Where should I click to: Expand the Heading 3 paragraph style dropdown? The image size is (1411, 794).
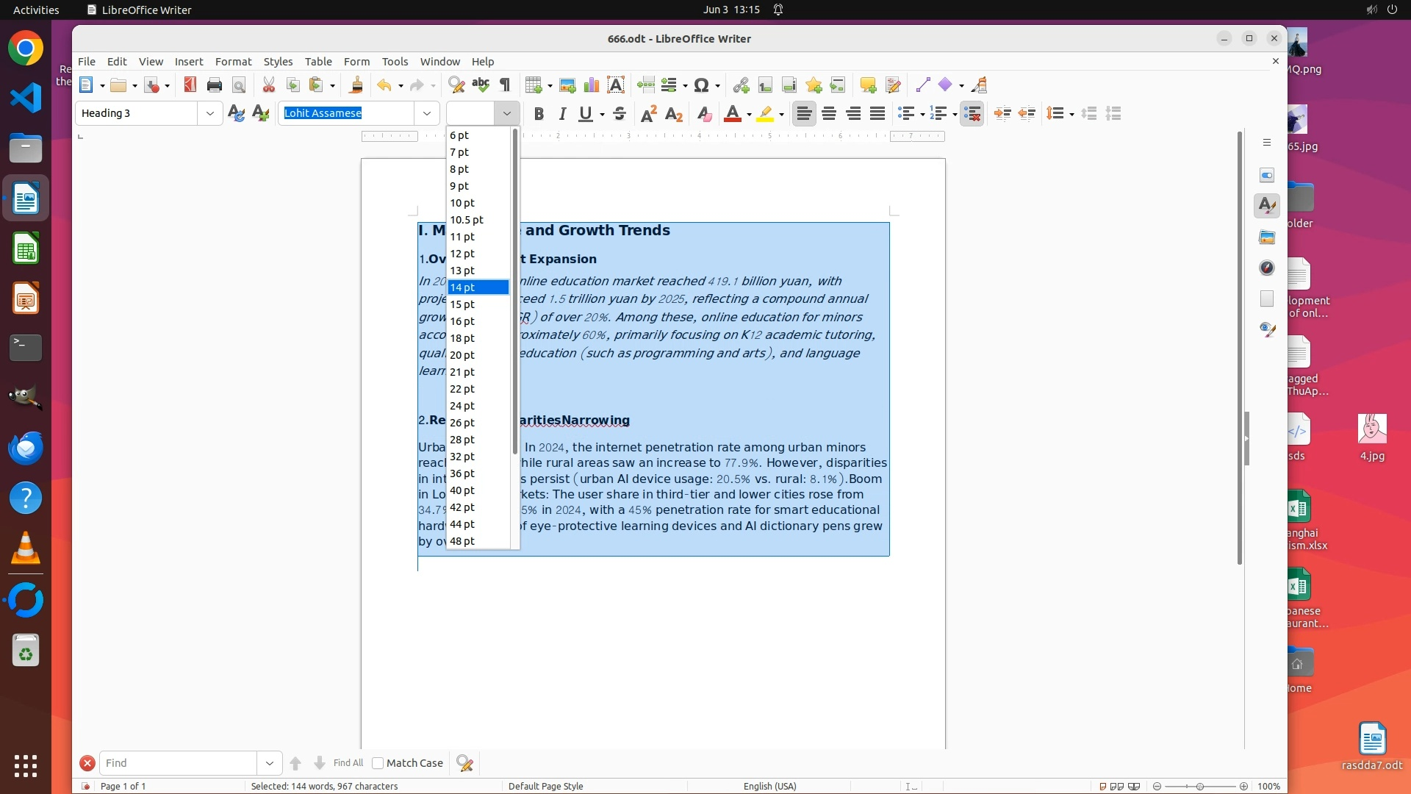click(210, 113)
